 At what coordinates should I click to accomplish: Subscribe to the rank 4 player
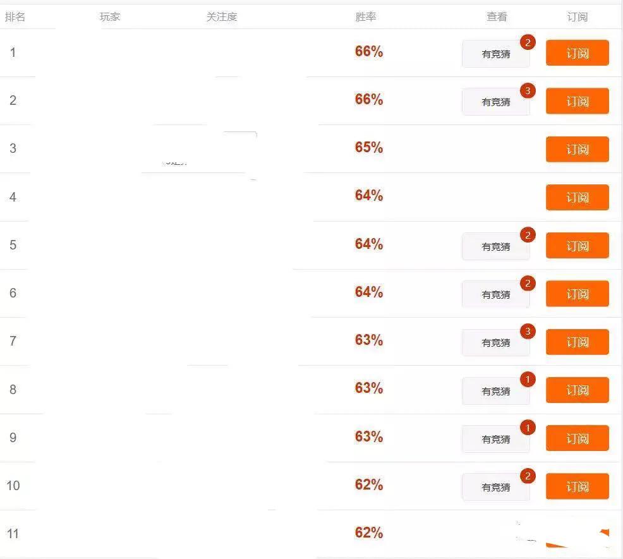tap(577, 198)
